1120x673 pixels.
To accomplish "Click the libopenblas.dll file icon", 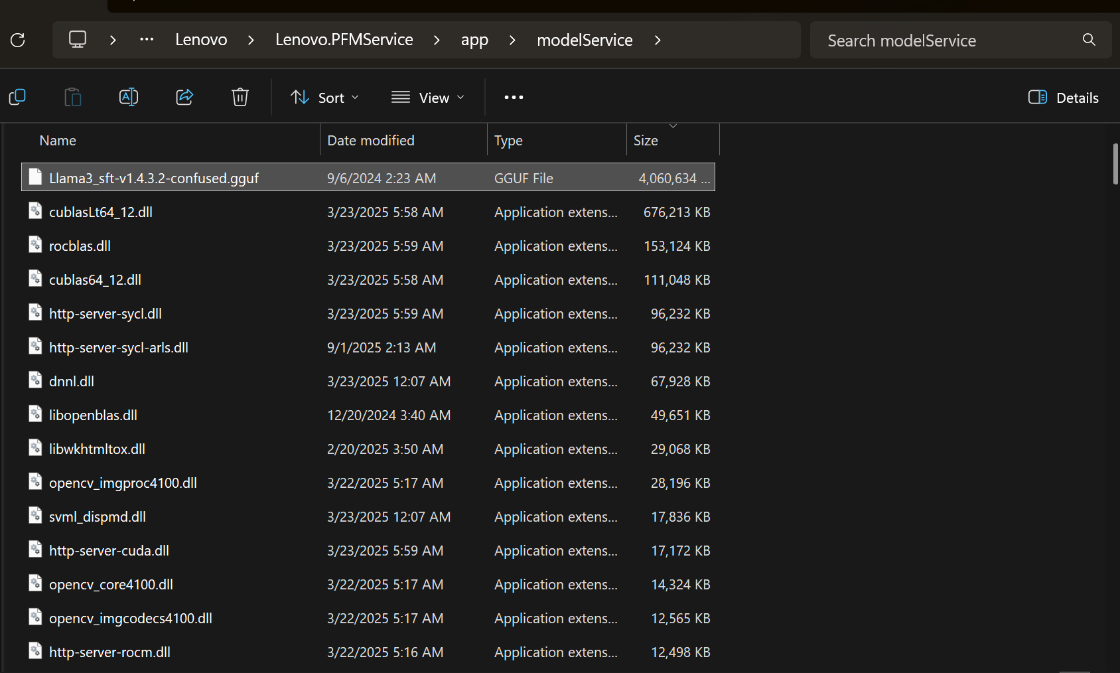I will pos(35,414).
